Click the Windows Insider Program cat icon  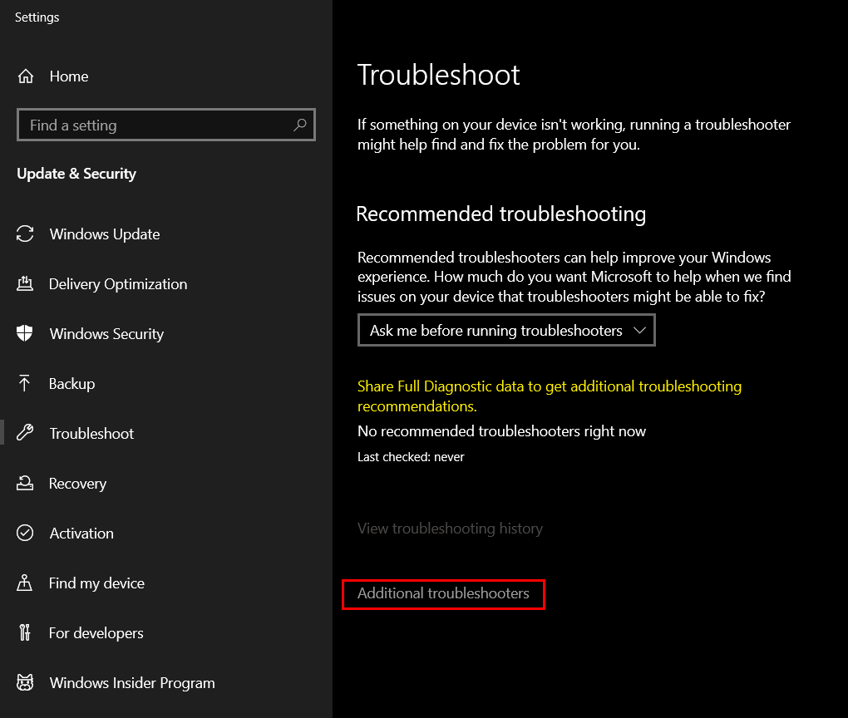coord(25,682)
